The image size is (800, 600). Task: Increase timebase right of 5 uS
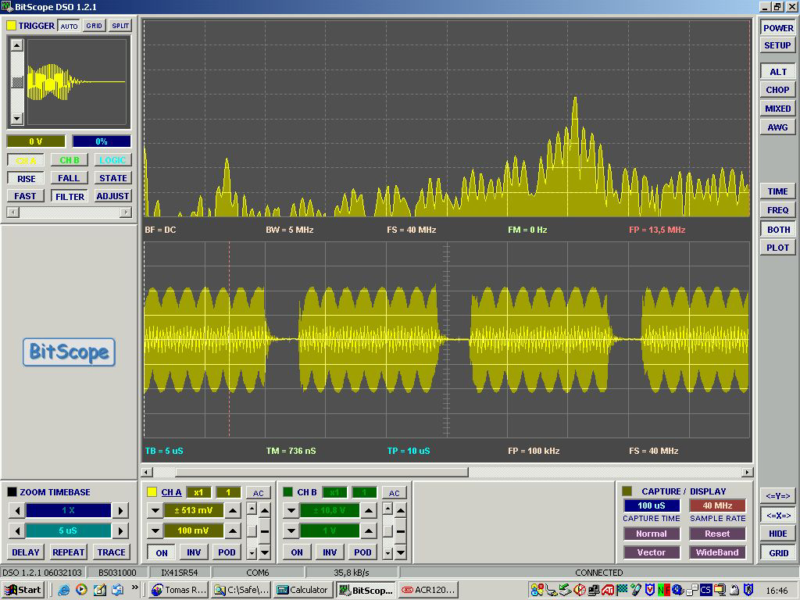[120, 531]
